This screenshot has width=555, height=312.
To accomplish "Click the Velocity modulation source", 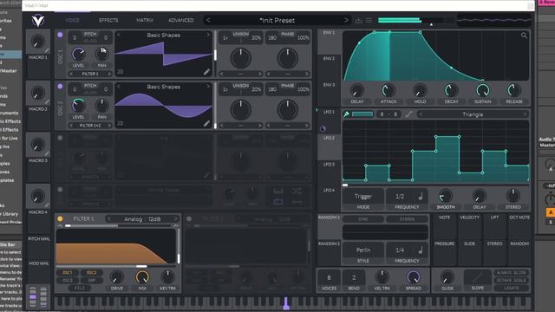I will coord(469,226).
